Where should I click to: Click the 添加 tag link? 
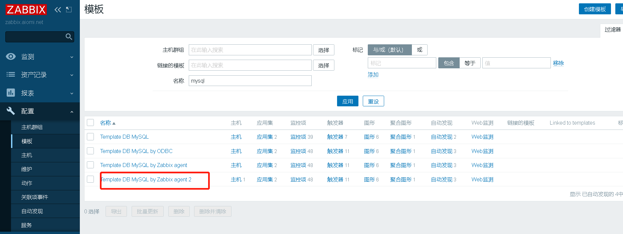coord(373,75)
